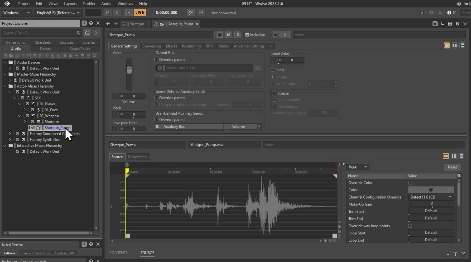Viewport: 471px width, 262px height.
Task: Open the Layouts menu
Action: [x=70, y=4]
